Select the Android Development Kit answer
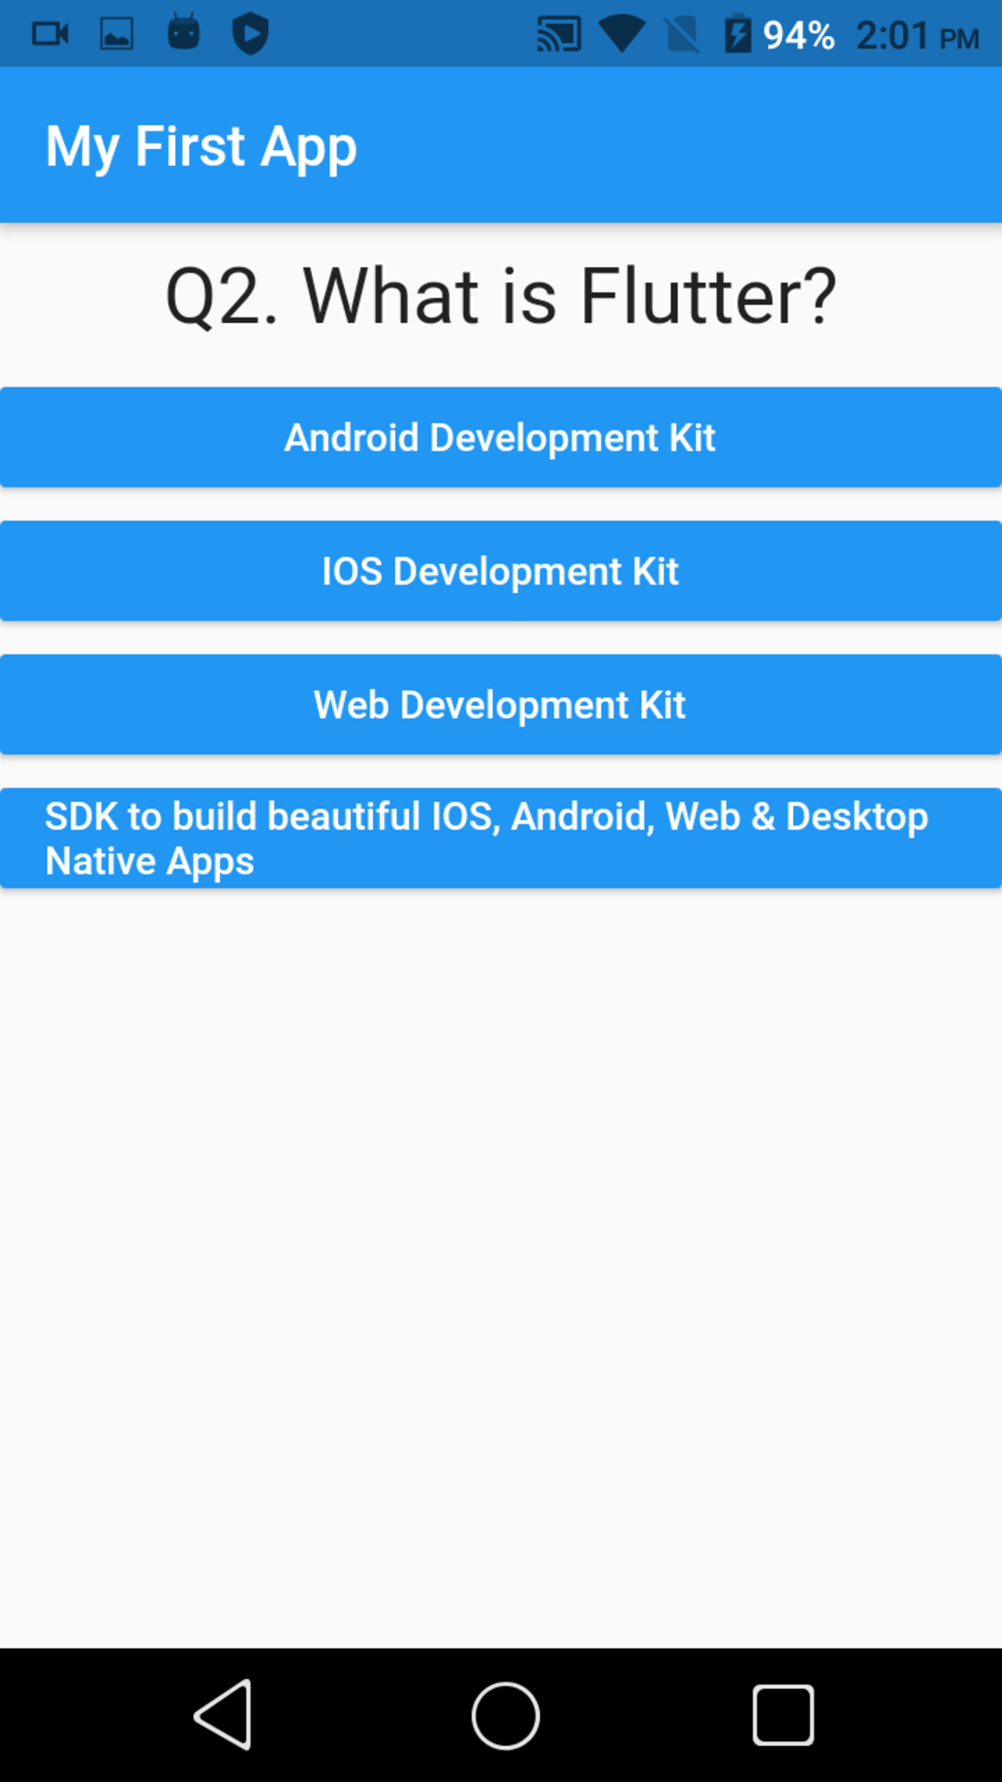The image size is (1002, 1782). [x=501, y=437]
